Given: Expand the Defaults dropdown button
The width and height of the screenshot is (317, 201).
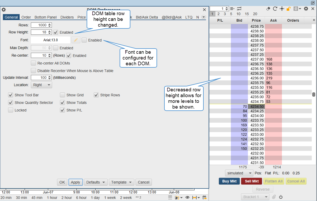Looking at the screenshot, I should click(96, 182).
